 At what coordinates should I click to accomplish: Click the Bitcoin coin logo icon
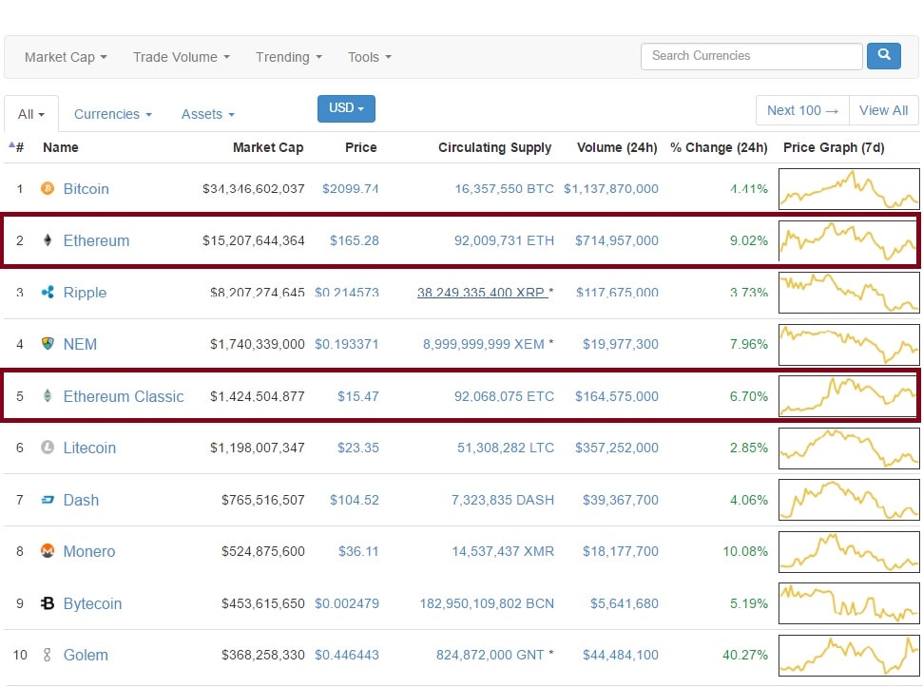click(48, 189)
